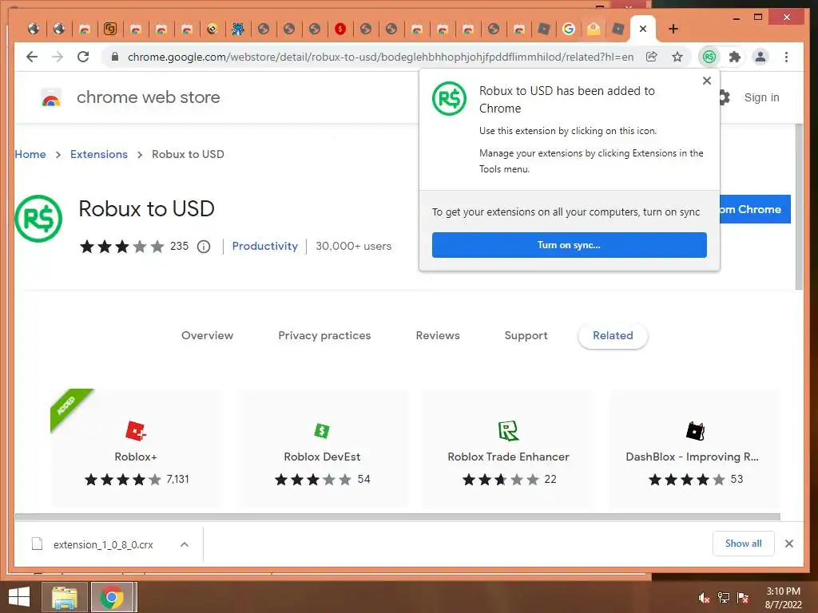
Task: Open the Privacy practices tab
Action: point(324,336)
